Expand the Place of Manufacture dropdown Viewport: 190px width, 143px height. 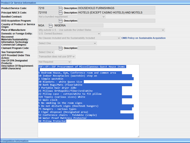pos(101,30)
